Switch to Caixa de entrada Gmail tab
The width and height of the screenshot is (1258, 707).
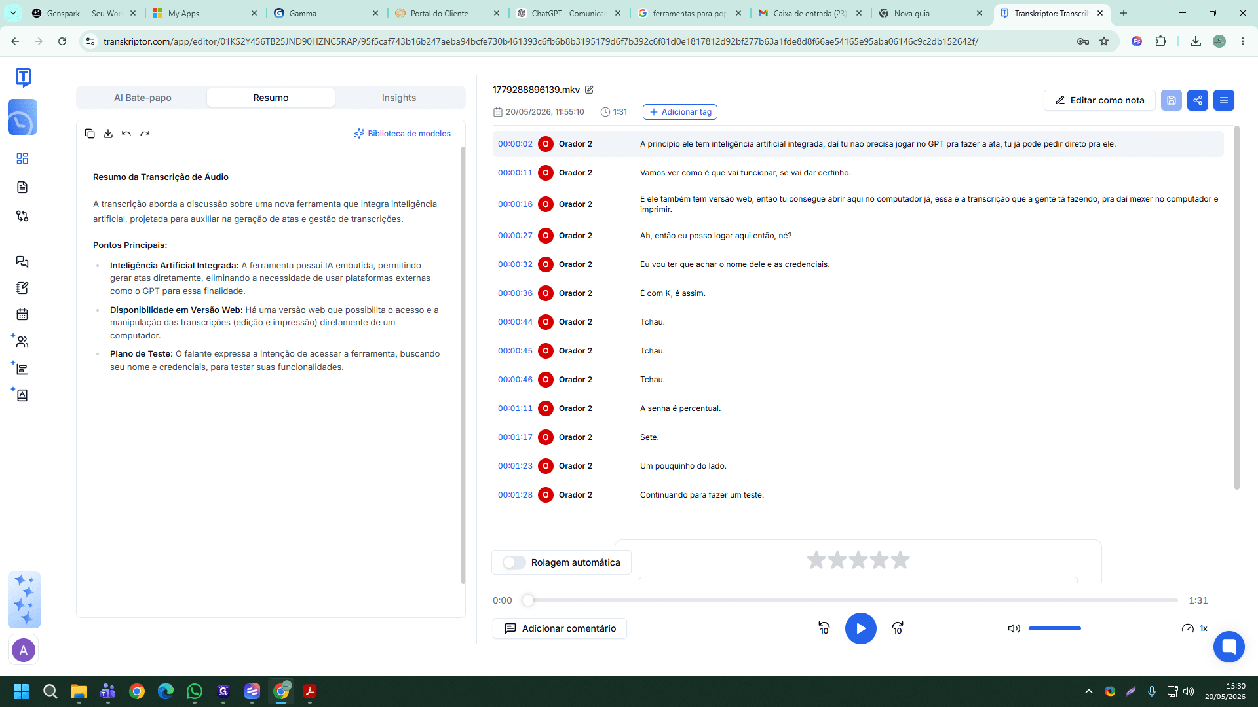(810, 13)
